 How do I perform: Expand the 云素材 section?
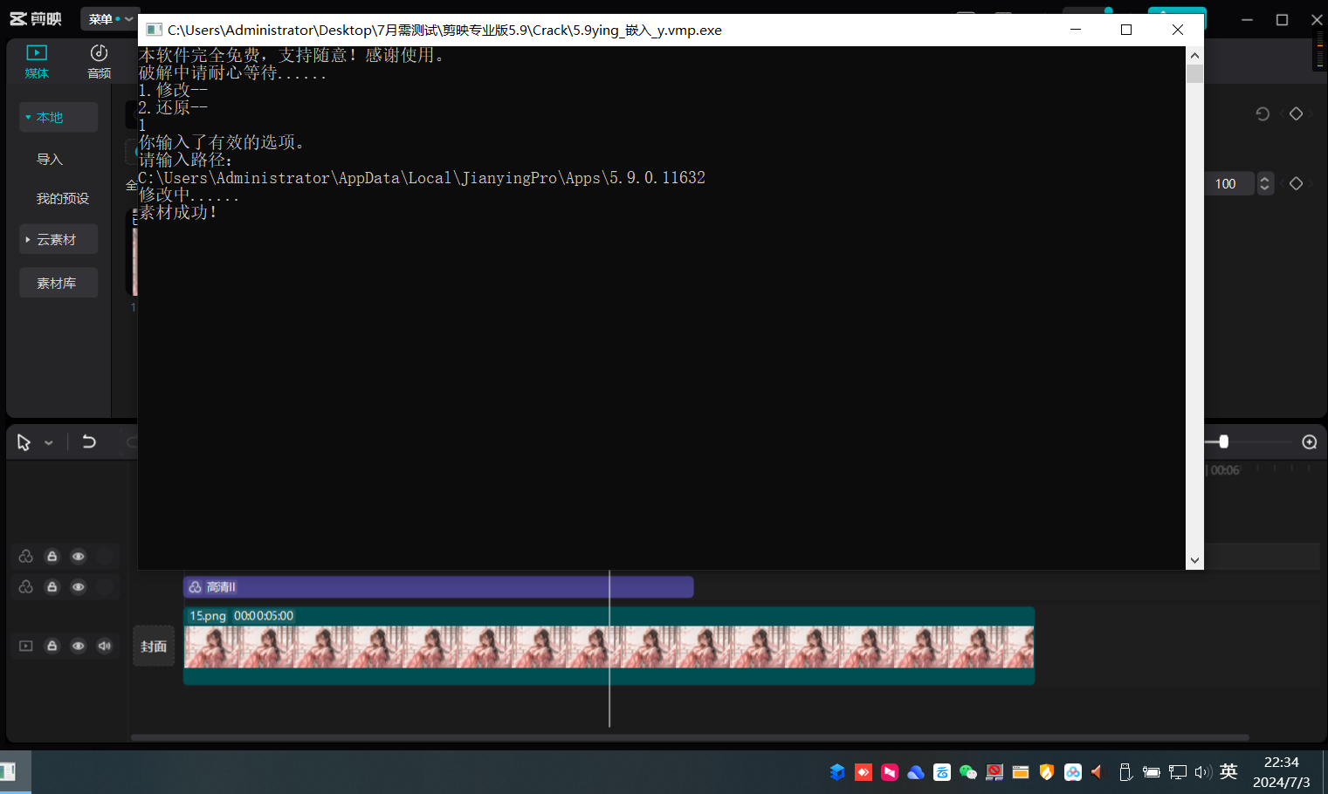point(58,239)
